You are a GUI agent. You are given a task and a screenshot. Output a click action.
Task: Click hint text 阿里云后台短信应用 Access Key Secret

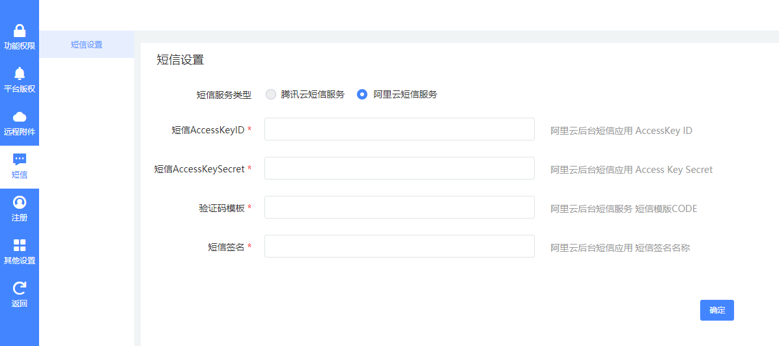tap(631, 170)
